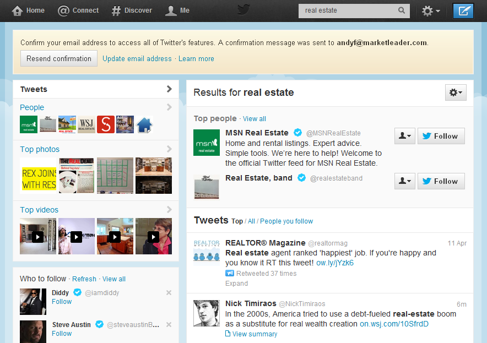
Task: Dismiss the Steve Austin follow suggestion
Action: click(x=169, y=325)
